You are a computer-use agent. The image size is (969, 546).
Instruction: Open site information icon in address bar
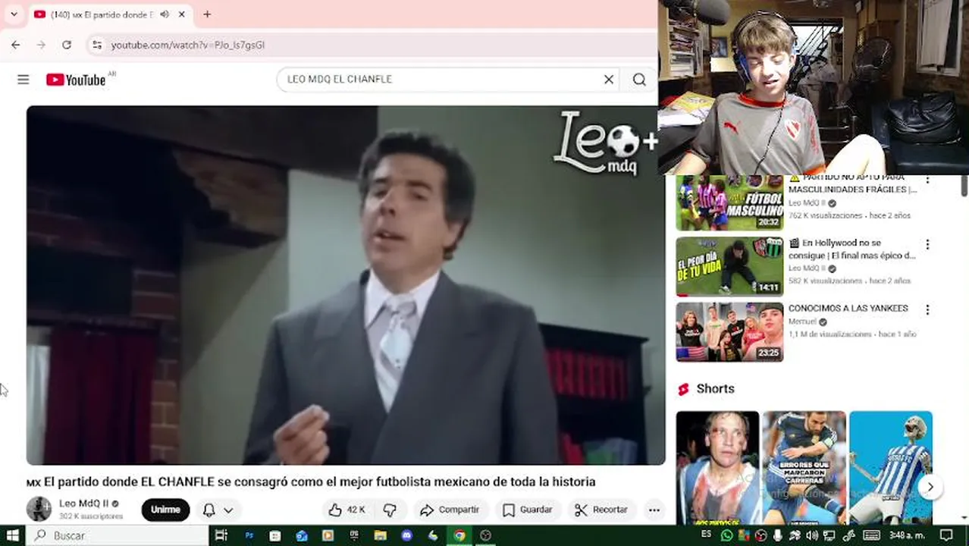[96, 45]
